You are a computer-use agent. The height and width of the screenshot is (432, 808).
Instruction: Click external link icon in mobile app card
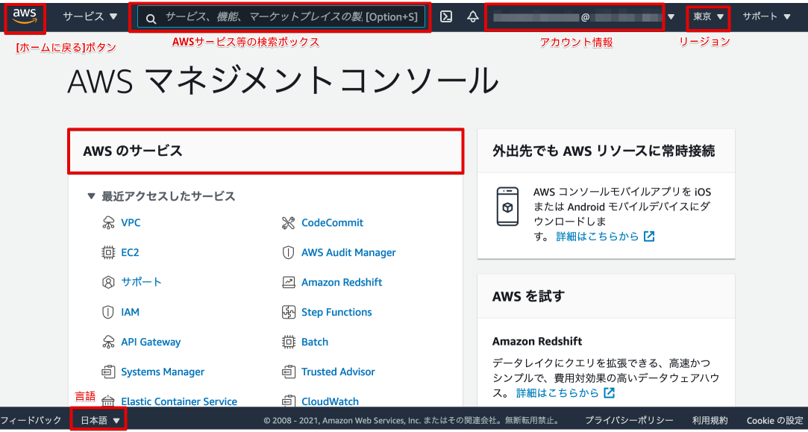click(649, 237)
